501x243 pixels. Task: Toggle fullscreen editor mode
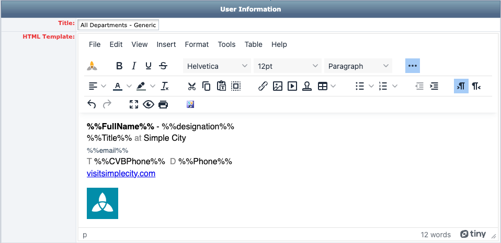133,104
